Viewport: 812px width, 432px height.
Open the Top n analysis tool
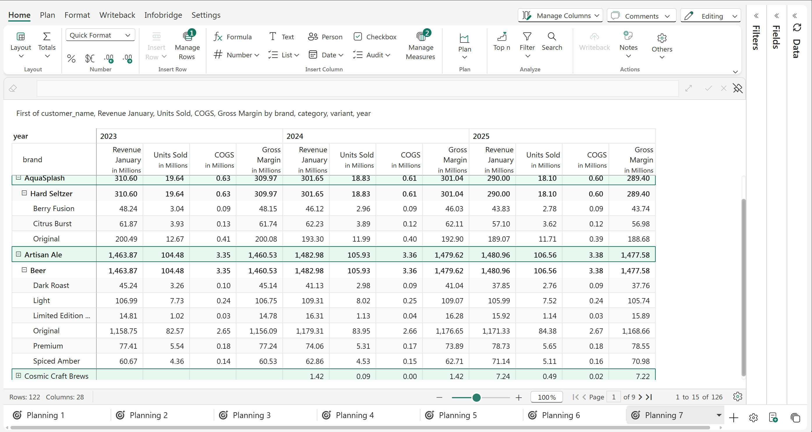tap(502, 41)
